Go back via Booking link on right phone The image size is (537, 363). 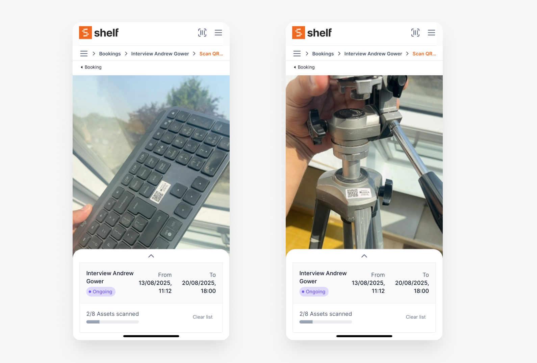pos(304,67)
